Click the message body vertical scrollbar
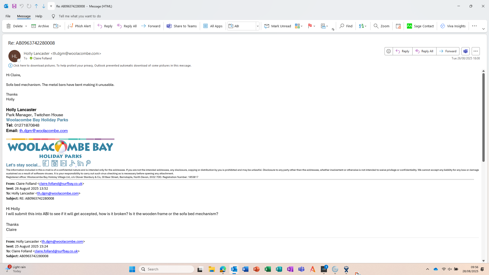 click(x=483, y=117)
